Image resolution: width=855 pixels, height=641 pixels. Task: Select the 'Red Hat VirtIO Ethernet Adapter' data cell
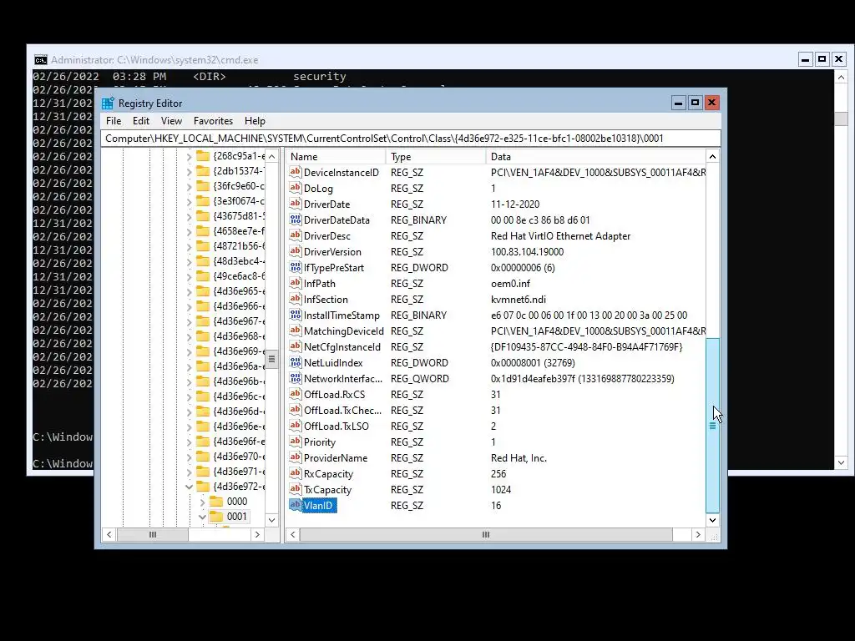[560, 236]
